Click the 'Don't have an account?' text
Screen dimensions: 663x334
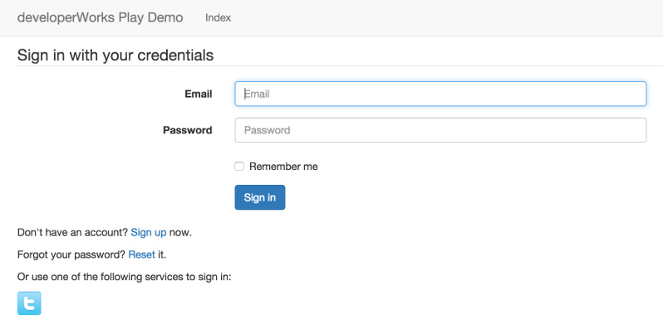click(72, 233)
